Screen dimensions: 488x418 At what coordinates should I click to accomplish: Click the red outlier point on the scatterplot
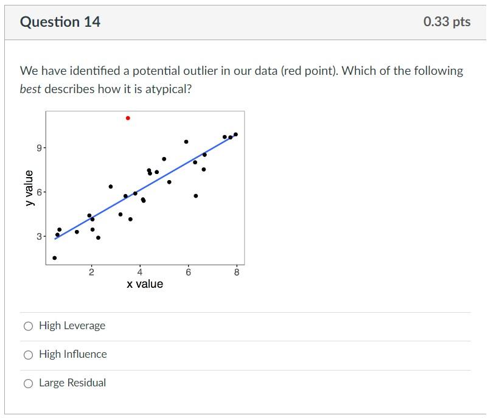click(127, 117)
